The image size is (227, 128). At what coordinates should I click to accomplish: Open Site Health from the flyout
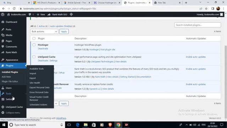[x=35, y=83]
